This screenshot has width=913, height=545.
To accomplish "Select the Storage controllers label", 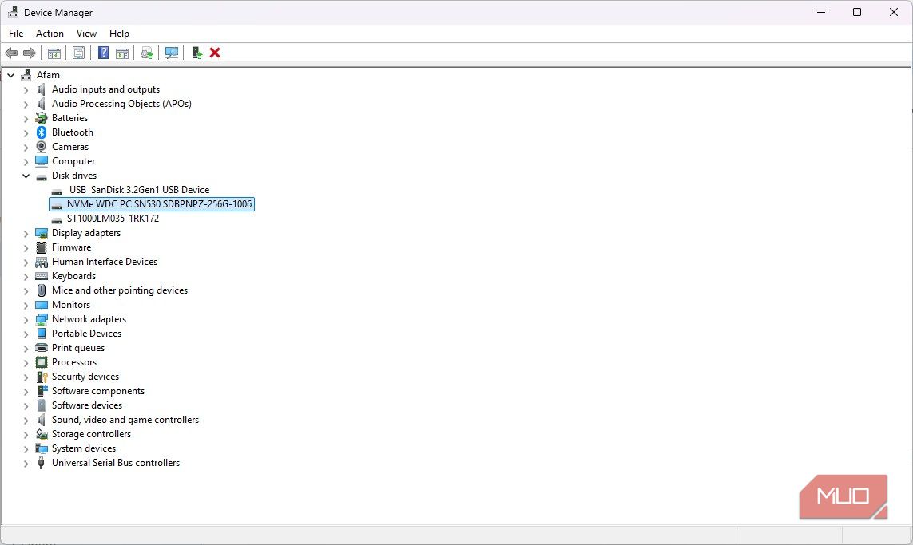I will pyautogui.click(x=91, y=435).
